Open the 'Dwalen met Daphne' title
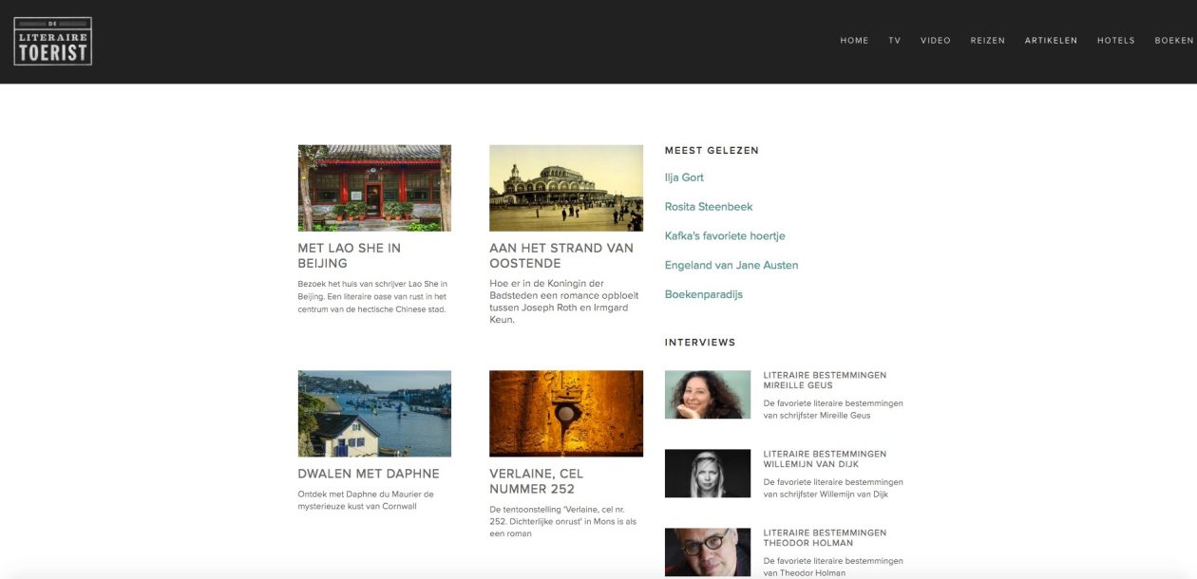1197x579 pixels. (369, 474)
